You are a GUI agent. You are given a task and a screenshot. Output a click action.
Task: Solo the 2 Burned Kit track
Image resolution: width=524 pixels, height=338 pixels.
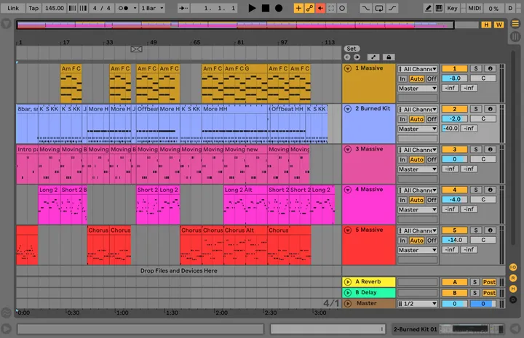pyautogui.click(x=476, y=109)
